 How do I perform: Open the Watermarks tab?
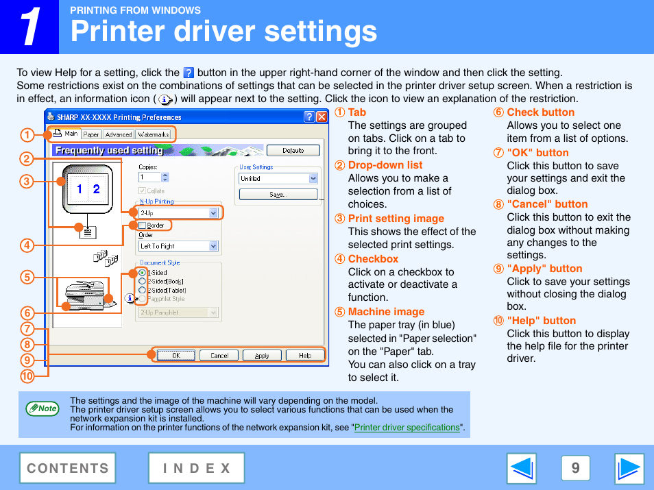point(153,134)
